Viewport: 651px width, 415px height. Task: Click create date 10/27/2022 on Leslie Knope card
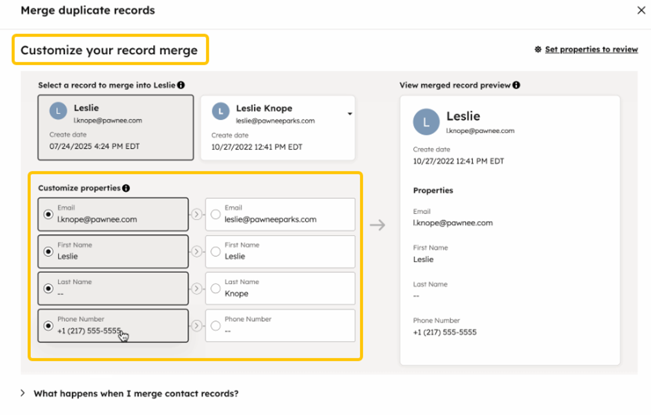pyautogui.click(x=257, y=147)
